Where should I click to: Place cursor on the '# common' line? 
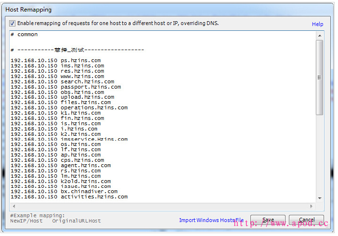coord(27,35)
